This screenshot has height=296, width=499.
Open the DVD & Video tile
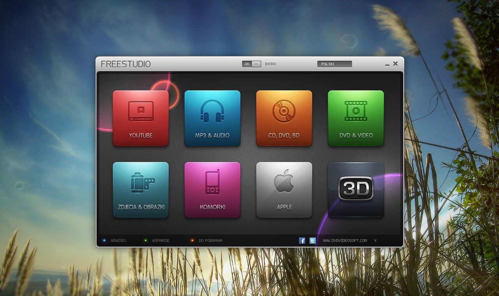coord(356,118)
